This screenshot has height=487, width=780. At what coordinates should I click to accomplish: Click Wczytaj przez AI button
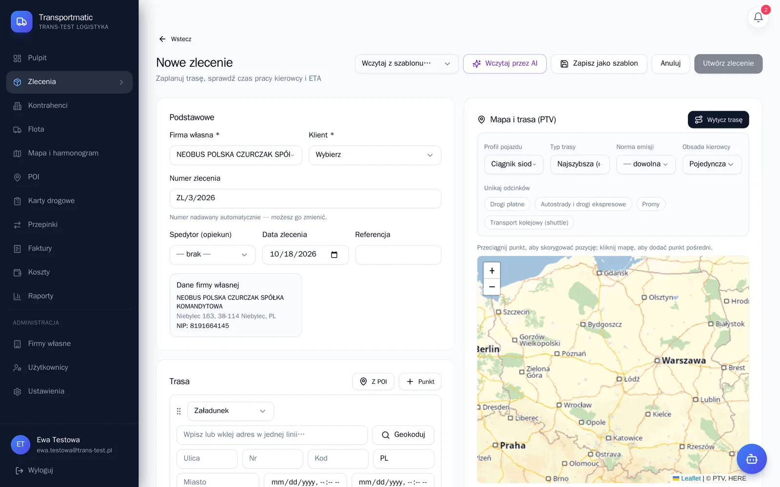[505, 64]
